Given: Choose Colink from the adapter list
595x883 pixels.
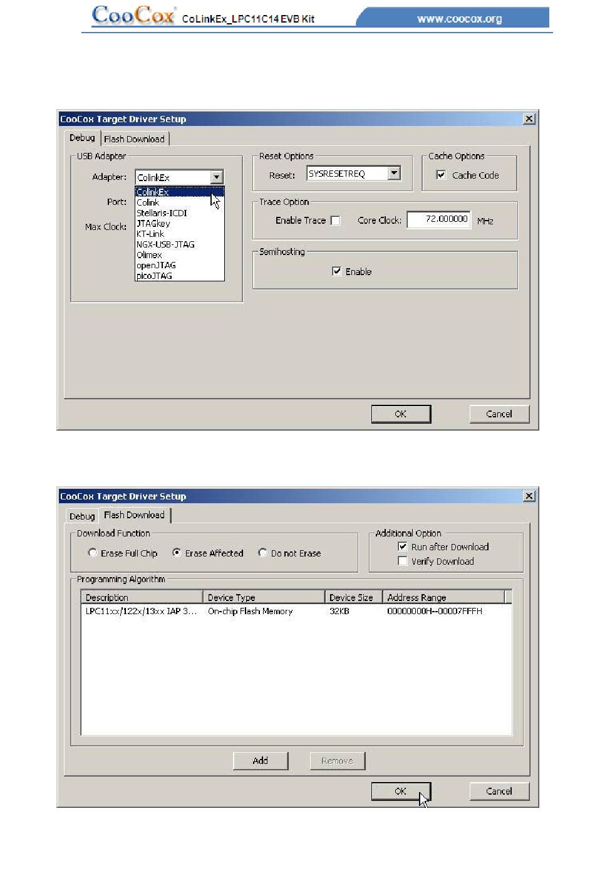Looking at the screenshot, I should [x=180, y=202].
